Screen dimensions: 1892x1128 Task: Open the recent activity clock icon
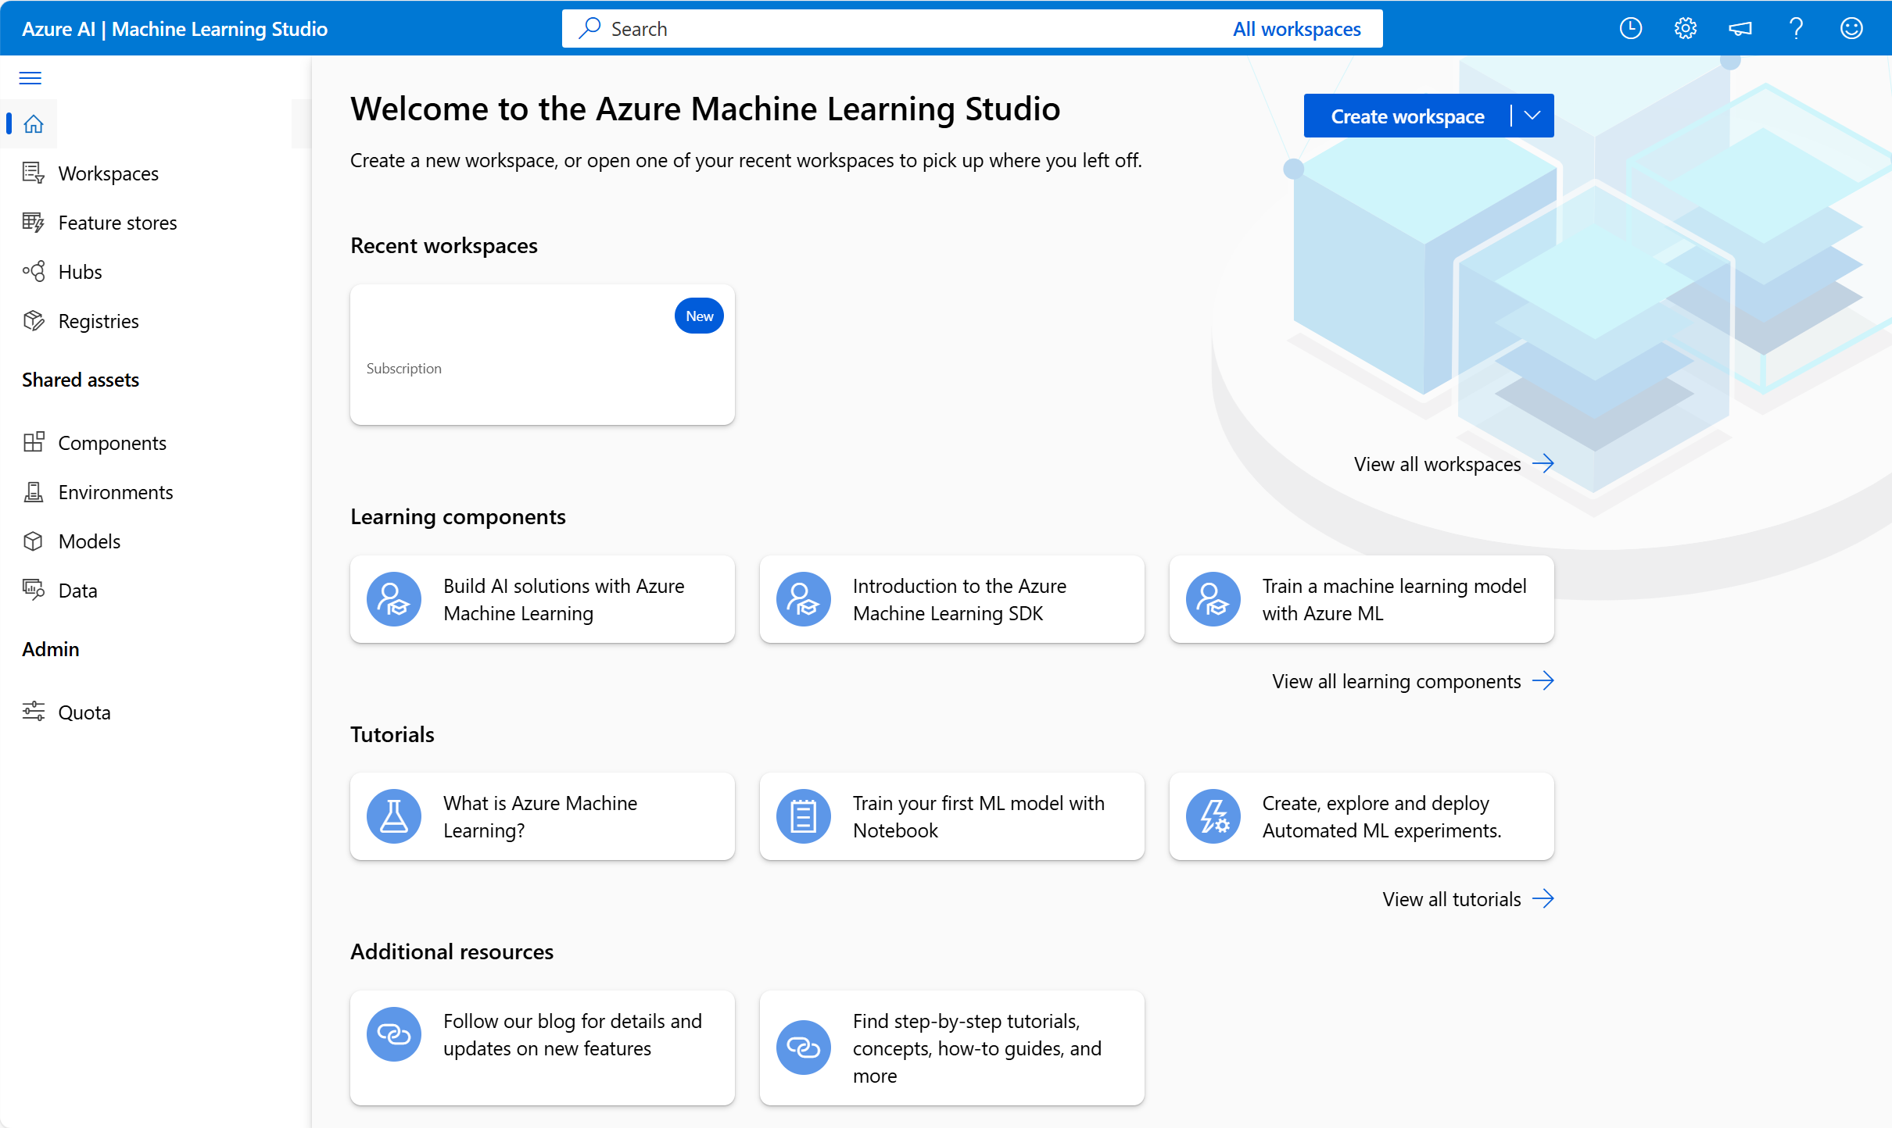[x=1631, y=28]
